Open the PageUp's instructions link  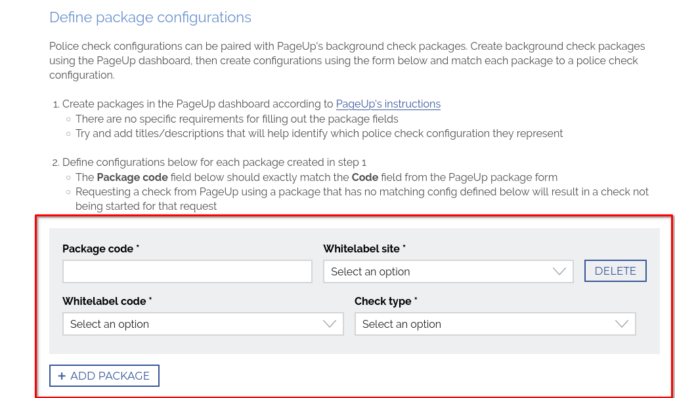[x=388, y=104]
